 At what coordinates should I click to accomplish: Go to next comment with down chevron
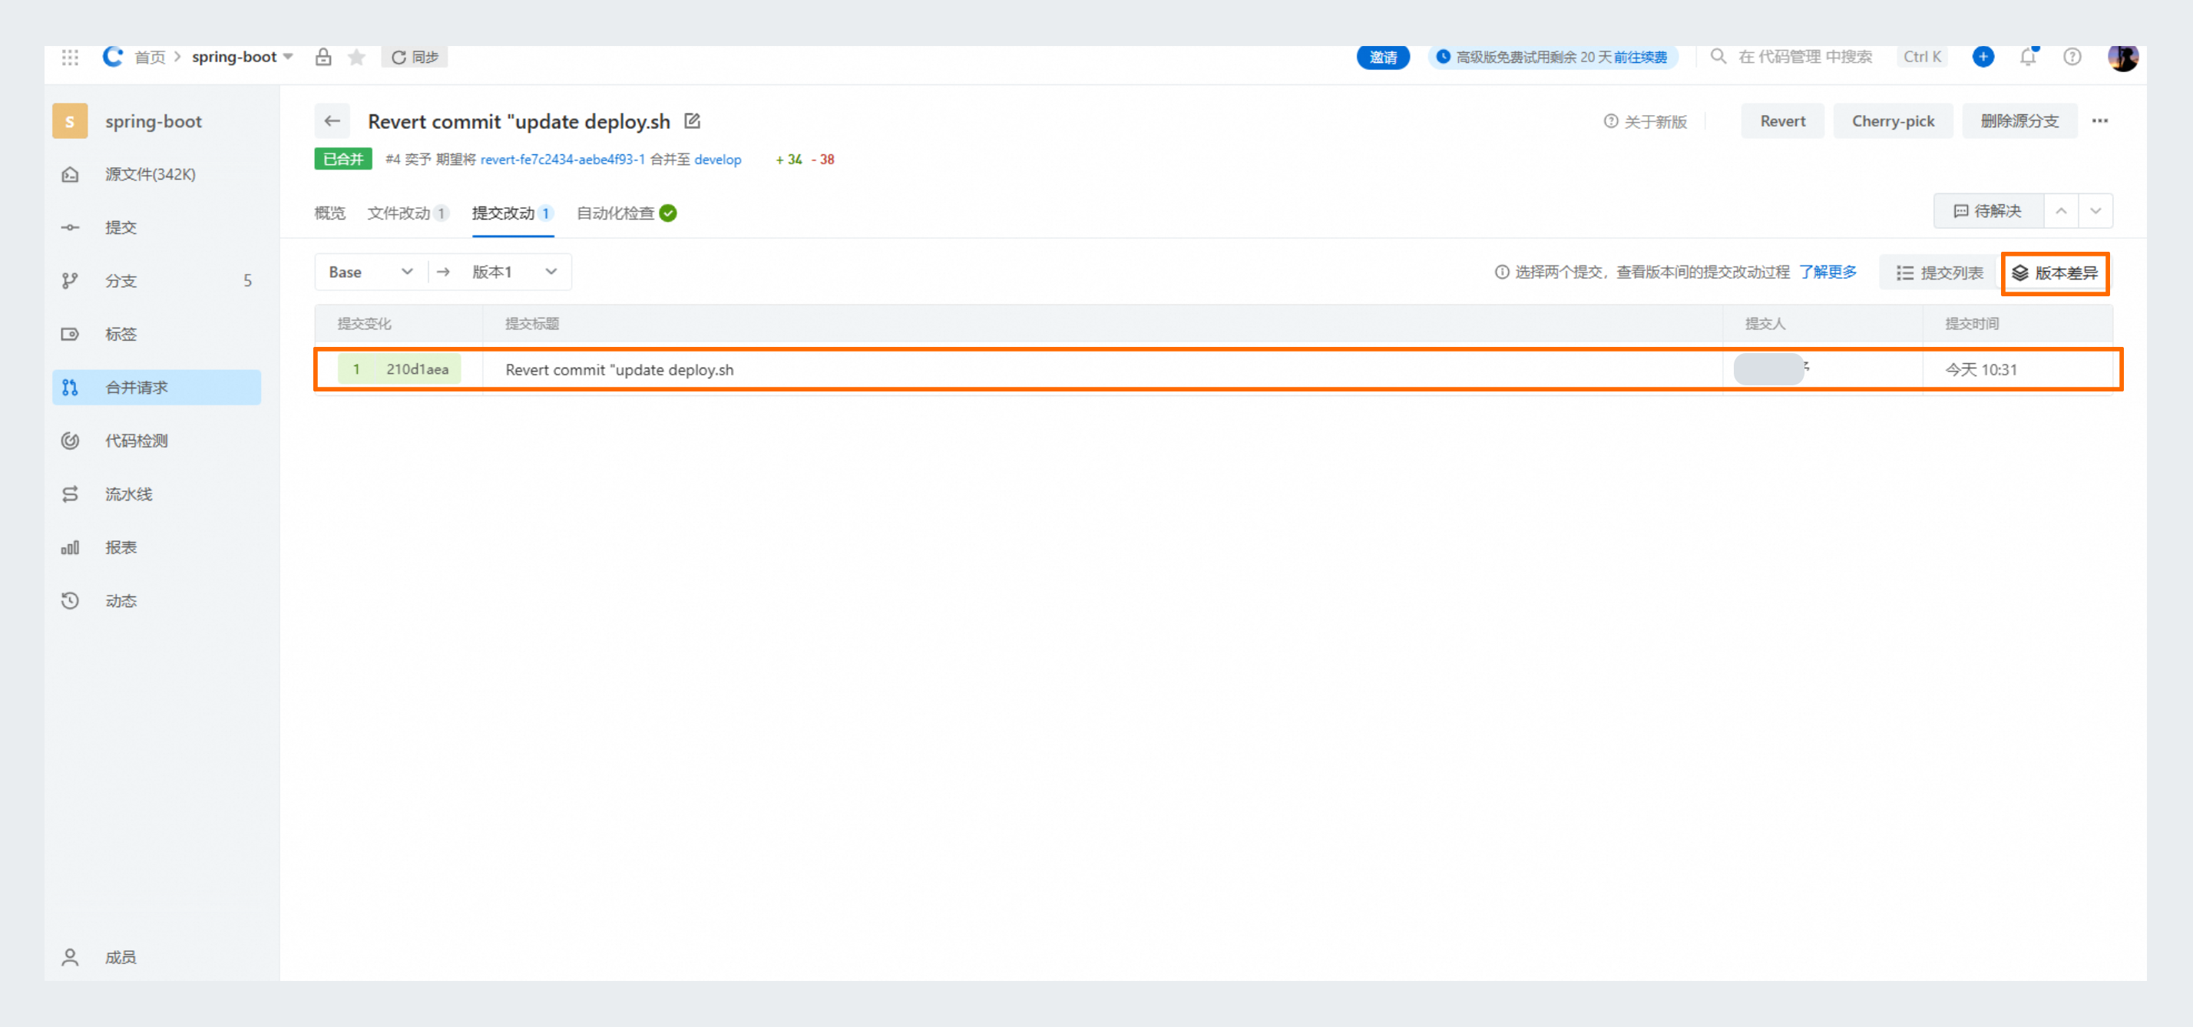tap(2095, 211)
